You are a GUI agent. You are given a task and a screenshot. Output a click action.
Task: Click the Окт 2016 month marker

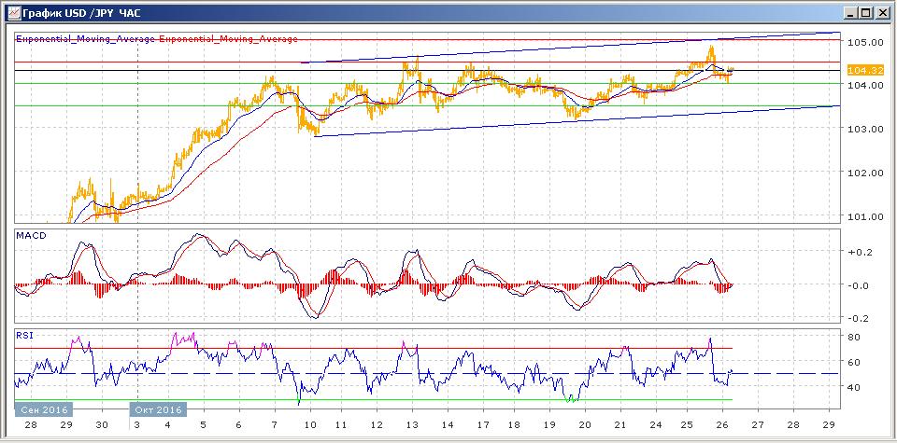pos(158,409)
